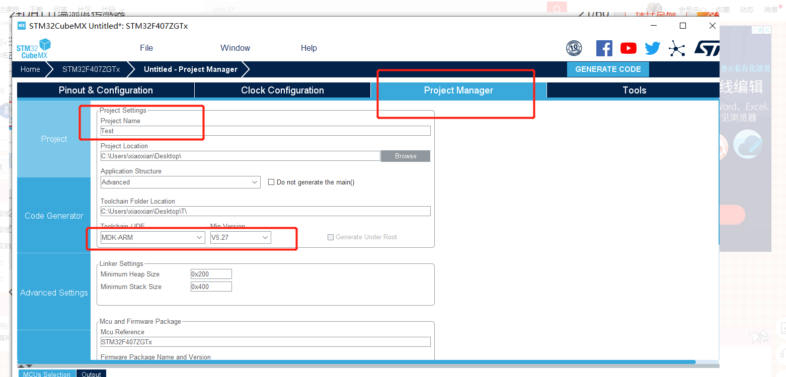Image resolution: width=786 pixels, height=377 pixels.
Task: Select Untitled - Project Manager breadcrumb
Action: click(191, 69)
